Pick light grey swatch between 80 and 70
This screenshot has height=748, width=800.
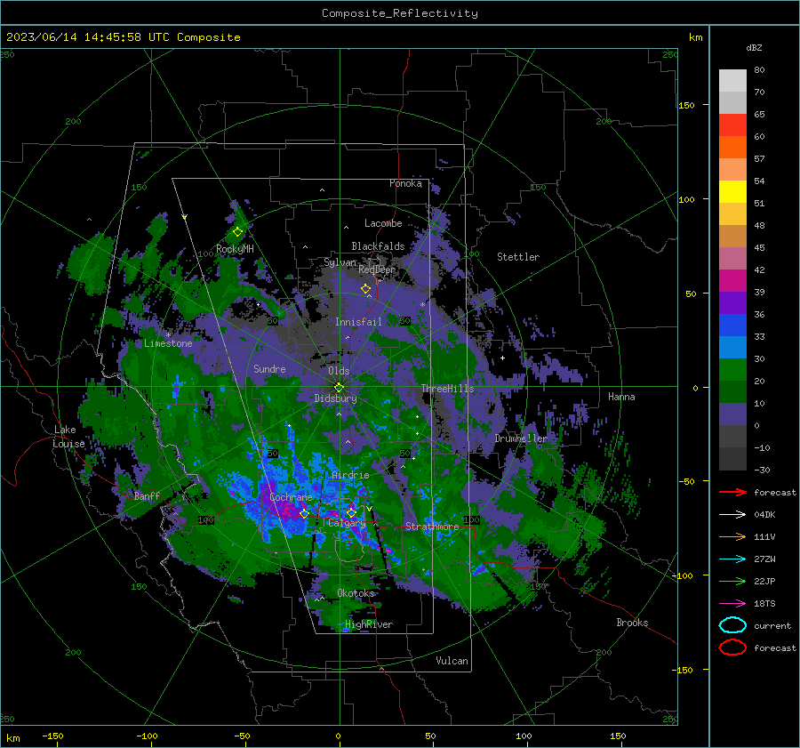732,80
